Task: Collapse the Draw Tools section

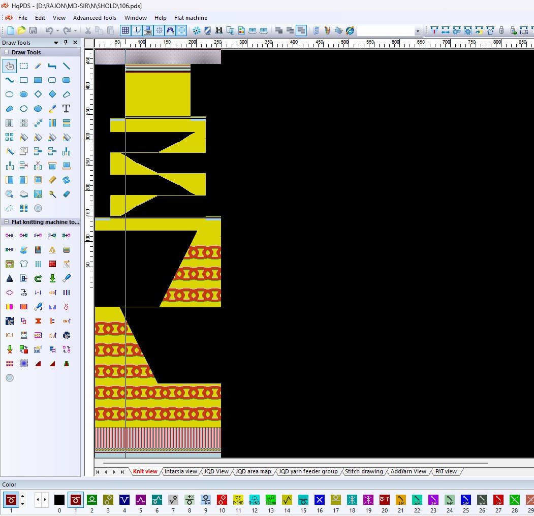Action: click(x=6, y=52)
